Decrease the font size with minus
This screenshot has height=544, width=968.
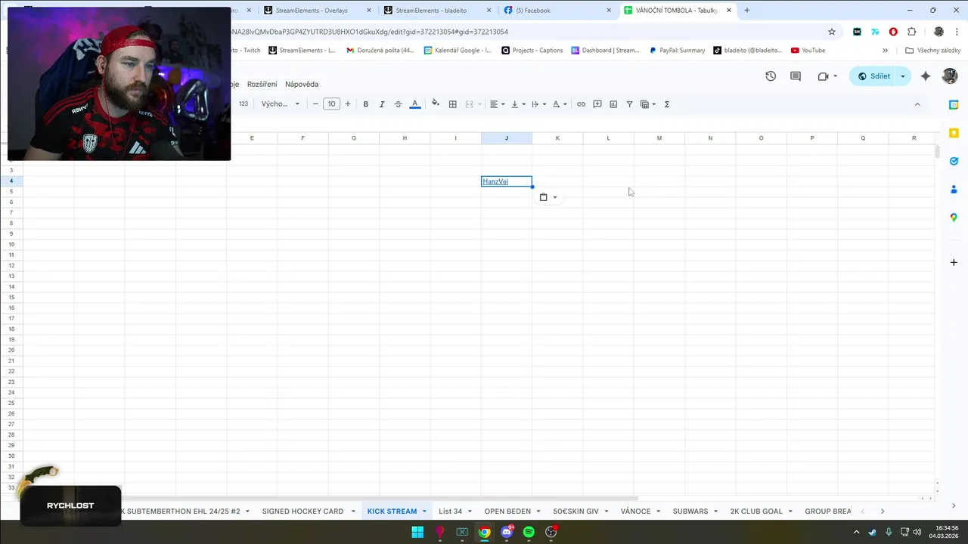(x=315, y=104)
